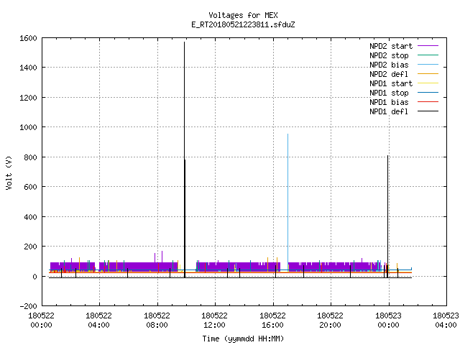Click the NPD2 stop legend label
Viewport: 460px width, 345px height.
[389, 55]
